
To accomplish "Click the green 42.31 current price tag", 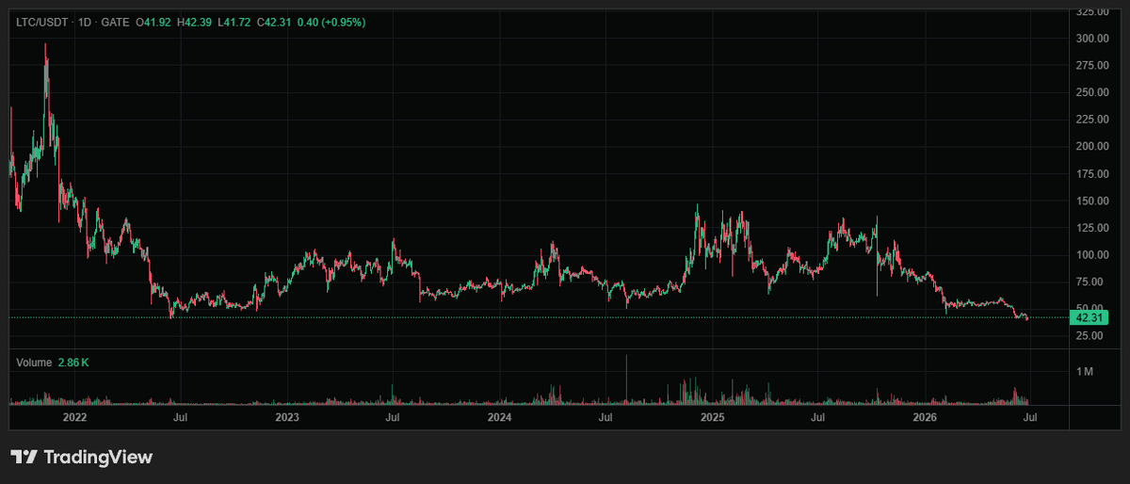I will coord(1090,318).
